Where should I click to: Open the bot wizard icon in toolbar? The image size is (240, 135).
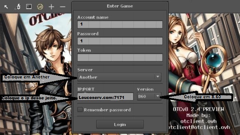[x=18, y=7]
